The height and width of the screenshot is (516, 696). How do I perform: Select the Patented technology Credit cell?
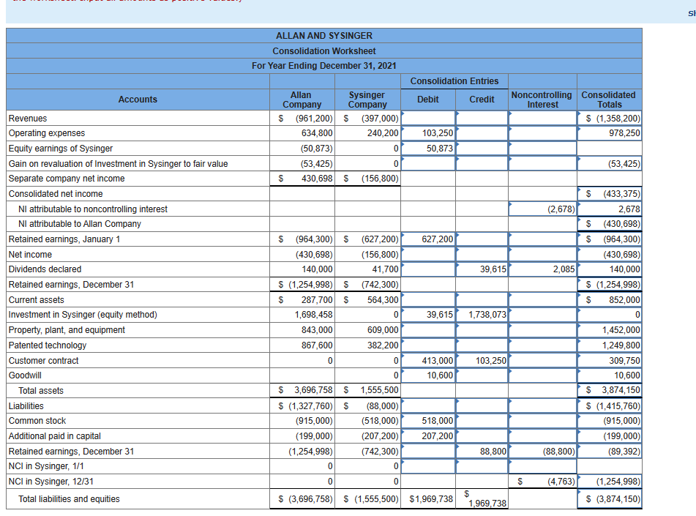pyautogui.click(x=481, y=345)
